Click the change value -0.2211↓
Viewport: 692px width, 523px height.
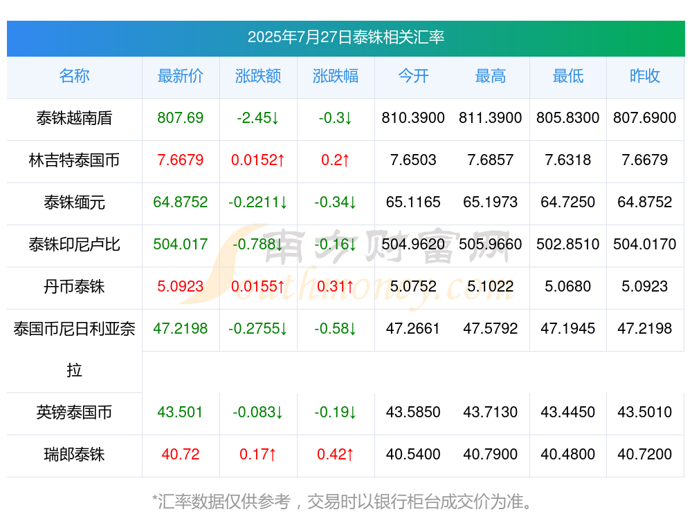point(258,202)
